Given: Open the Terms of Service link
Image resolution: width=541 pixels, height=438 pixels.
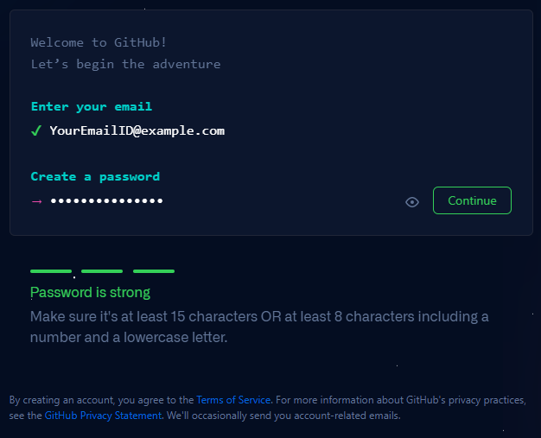Looking at the screenshot, I should (233, 400).
